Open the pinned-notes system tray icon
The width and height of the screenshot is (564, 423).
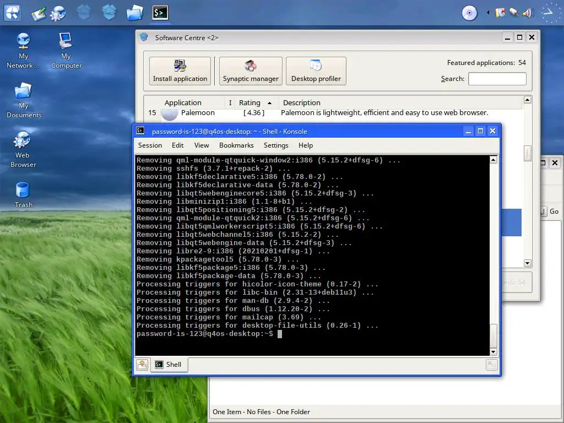click(x=500, y=13)
